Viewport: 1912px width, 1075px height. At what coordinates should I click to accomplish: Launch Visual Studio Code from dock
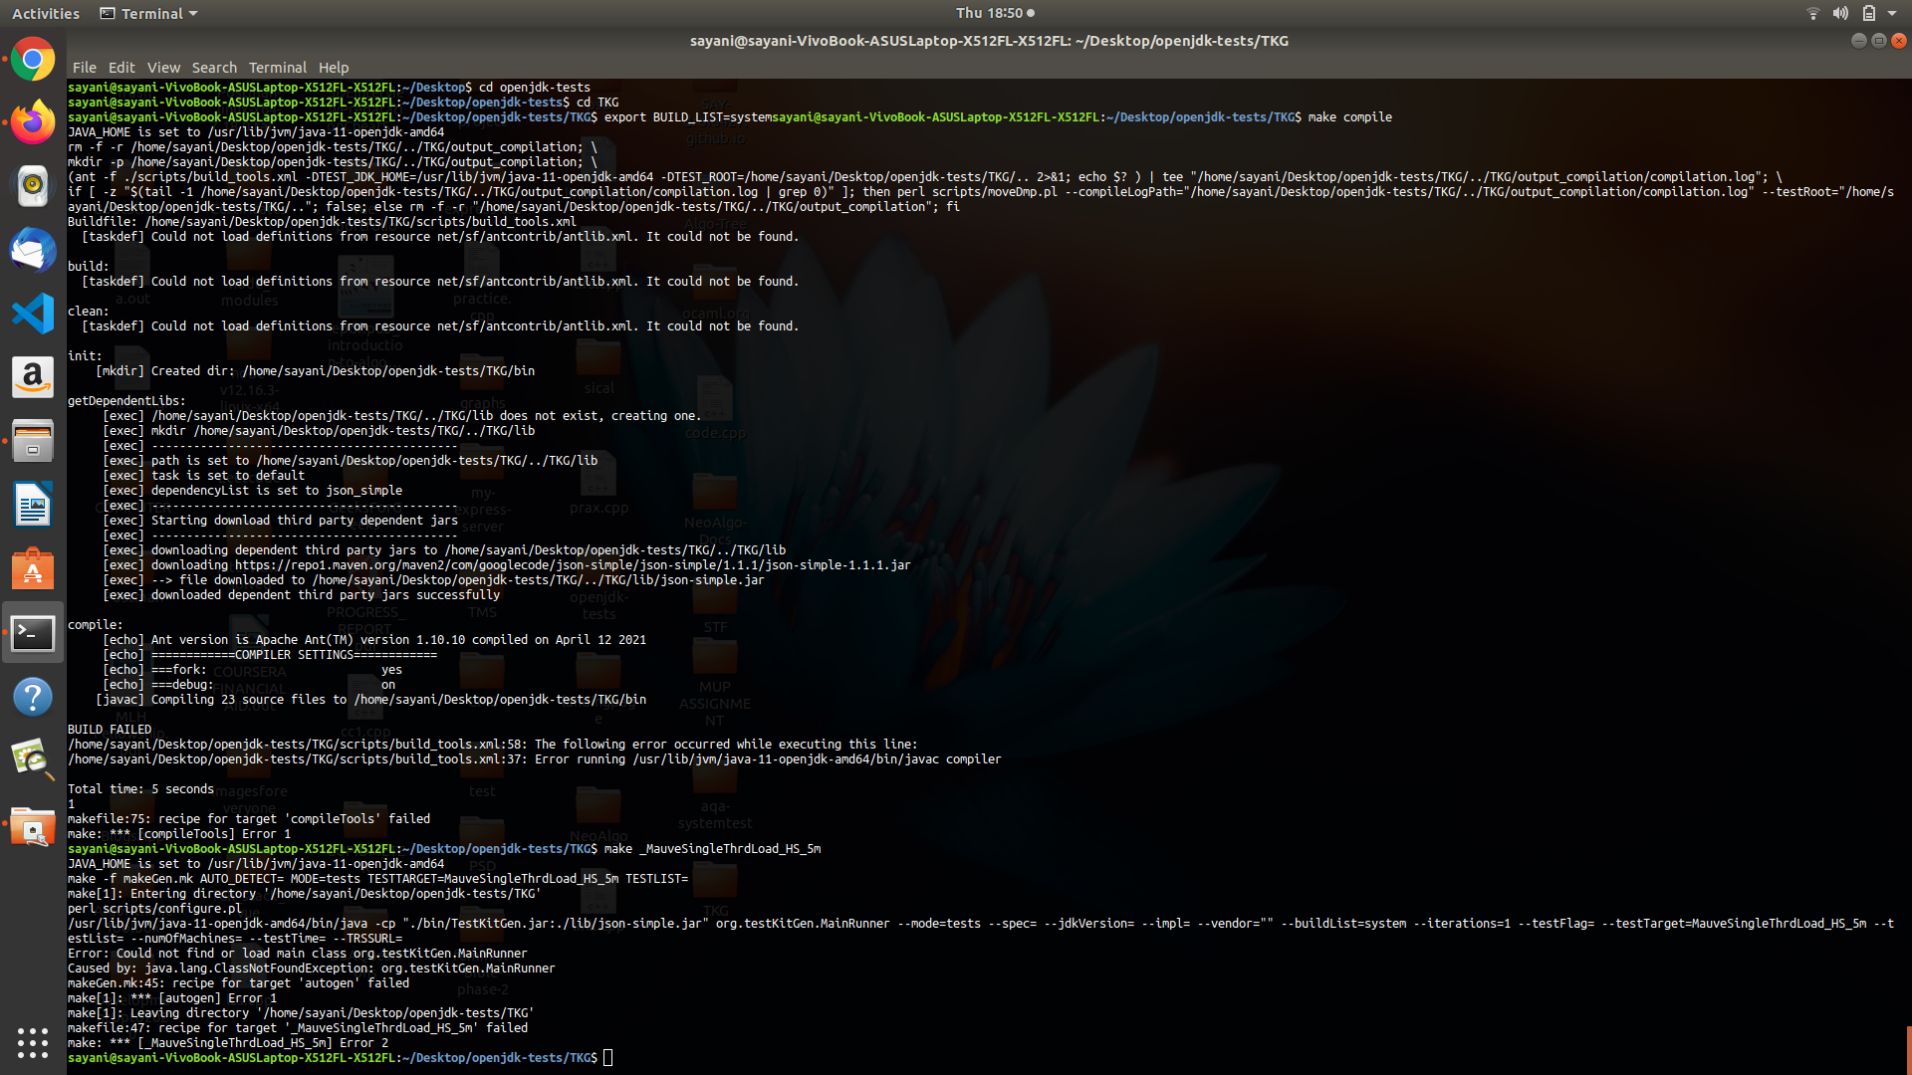33,314
